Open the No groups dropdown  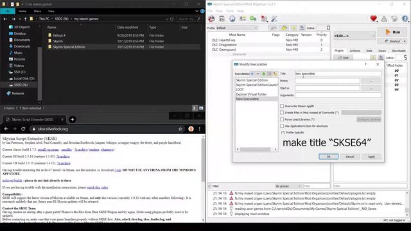pos(288,186)
